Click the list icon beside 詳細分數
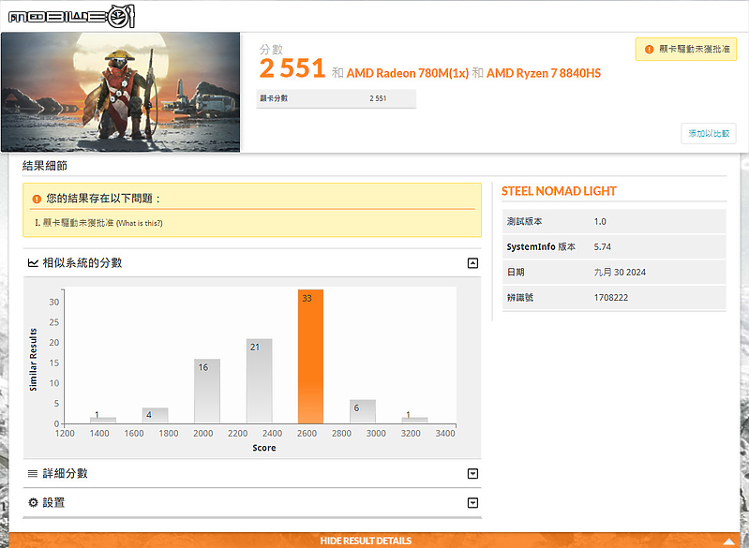Image resolution: width=749 pixels, height=548 pixels. [33, 474]
